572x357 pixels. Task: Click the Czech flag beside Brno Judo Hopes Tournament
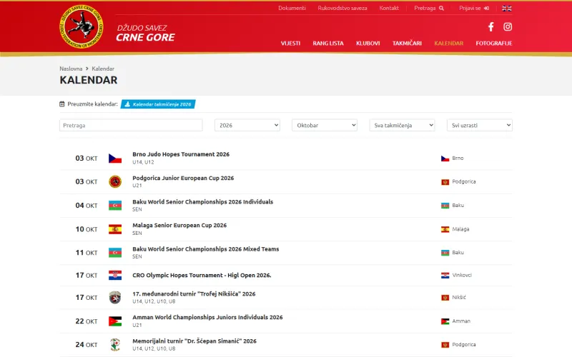click(x=115, y=159)
